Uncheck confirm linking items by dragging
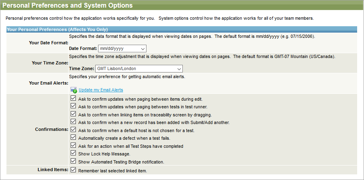364x180 pixels. [x=73, y=114]
